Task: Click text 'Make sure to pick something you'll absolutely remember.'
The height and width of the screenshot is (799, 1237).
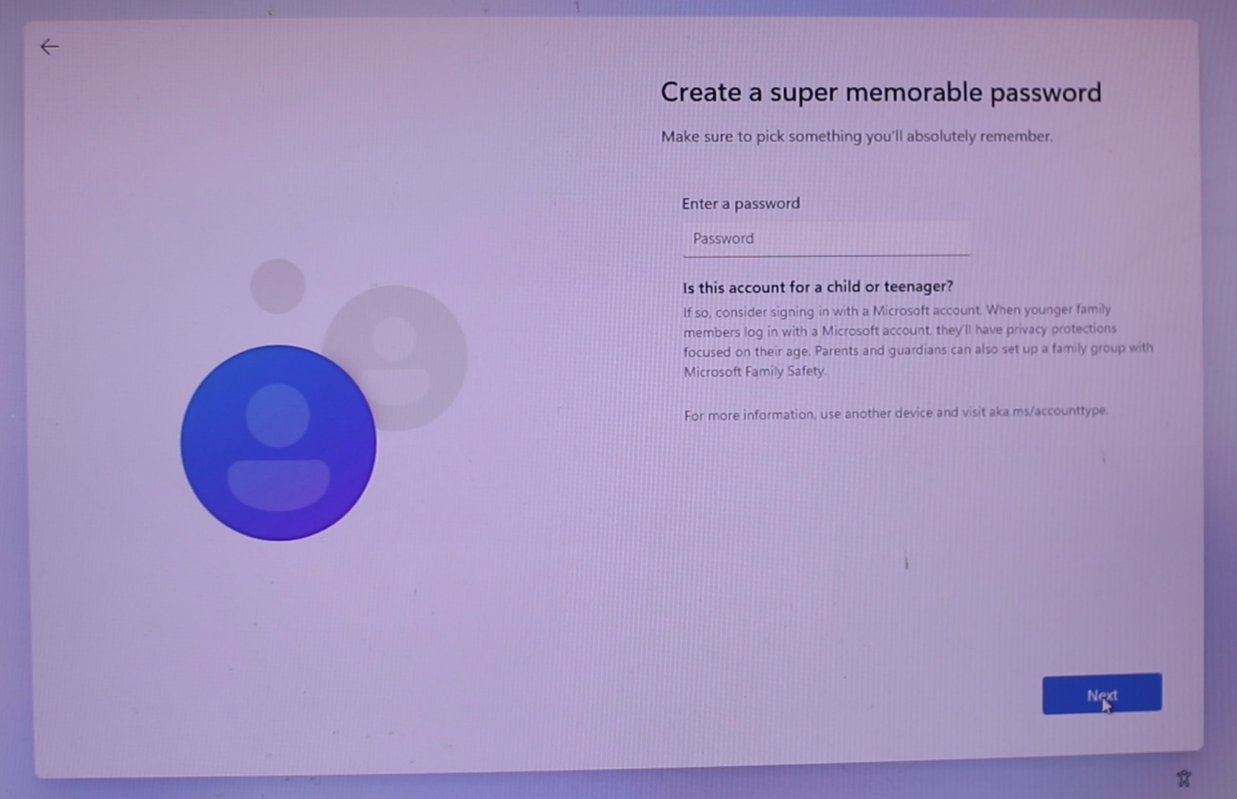Action: (857, 137)
